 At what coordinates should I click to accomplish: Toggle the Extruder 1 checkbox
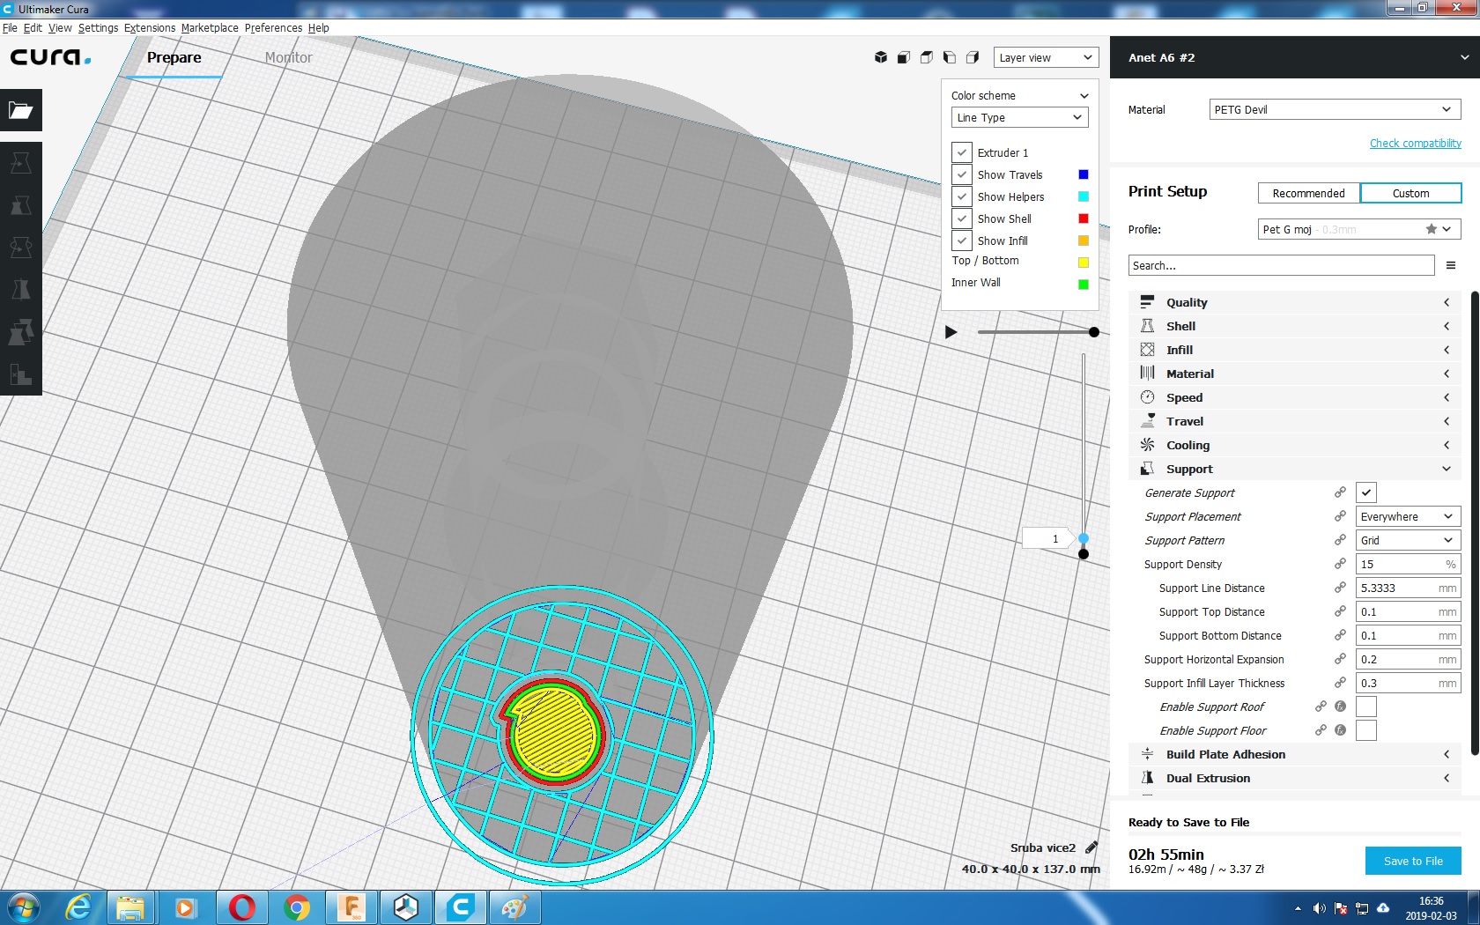962,152
